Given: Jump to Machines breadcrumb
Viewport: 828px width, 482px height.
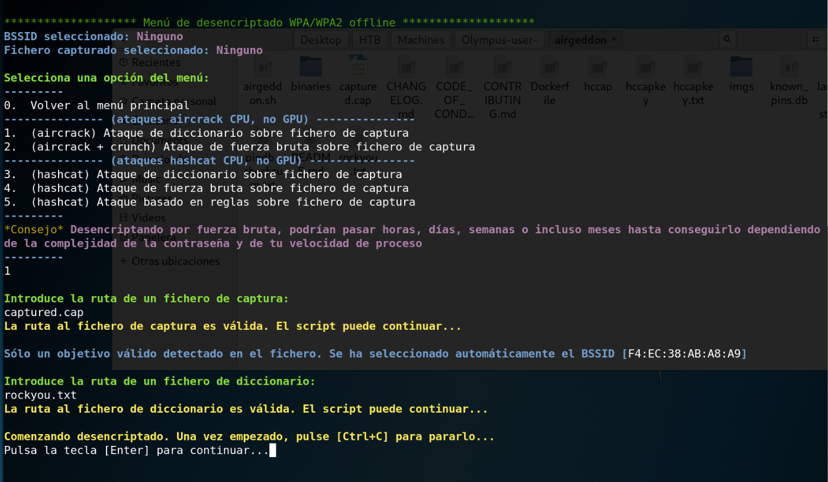Looking at the screenshot, I should pos(421,40).
